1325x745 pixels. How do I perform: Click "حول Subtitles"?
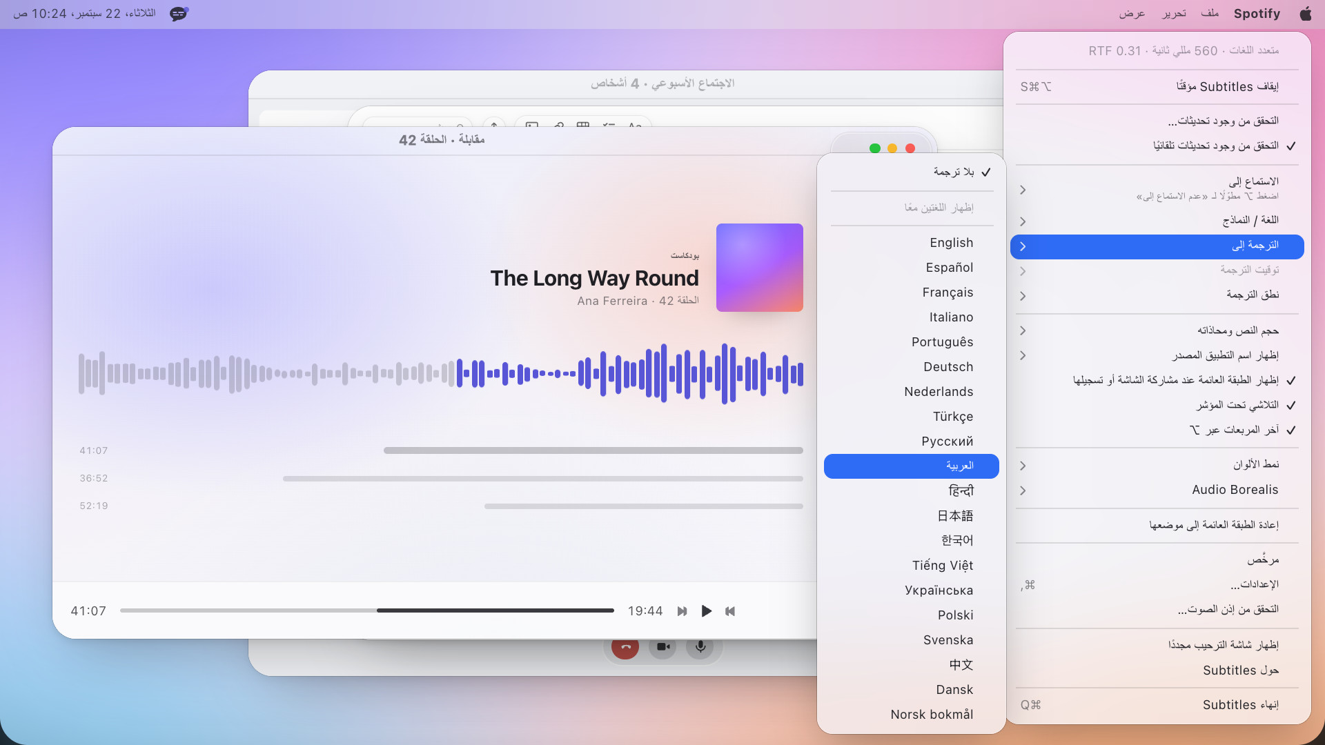(x=1157, y=670)
